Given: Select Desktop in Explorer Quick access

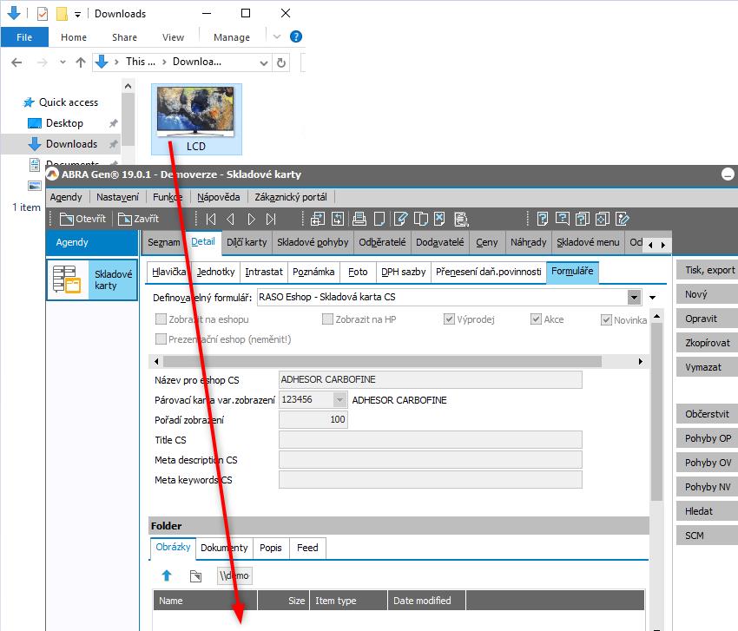Looking at the screenshot, I should click(64, 123).
